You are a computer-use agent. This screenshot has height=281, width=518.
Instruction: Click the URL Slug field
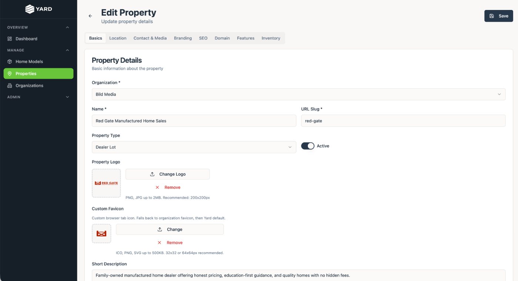(403, 121)
